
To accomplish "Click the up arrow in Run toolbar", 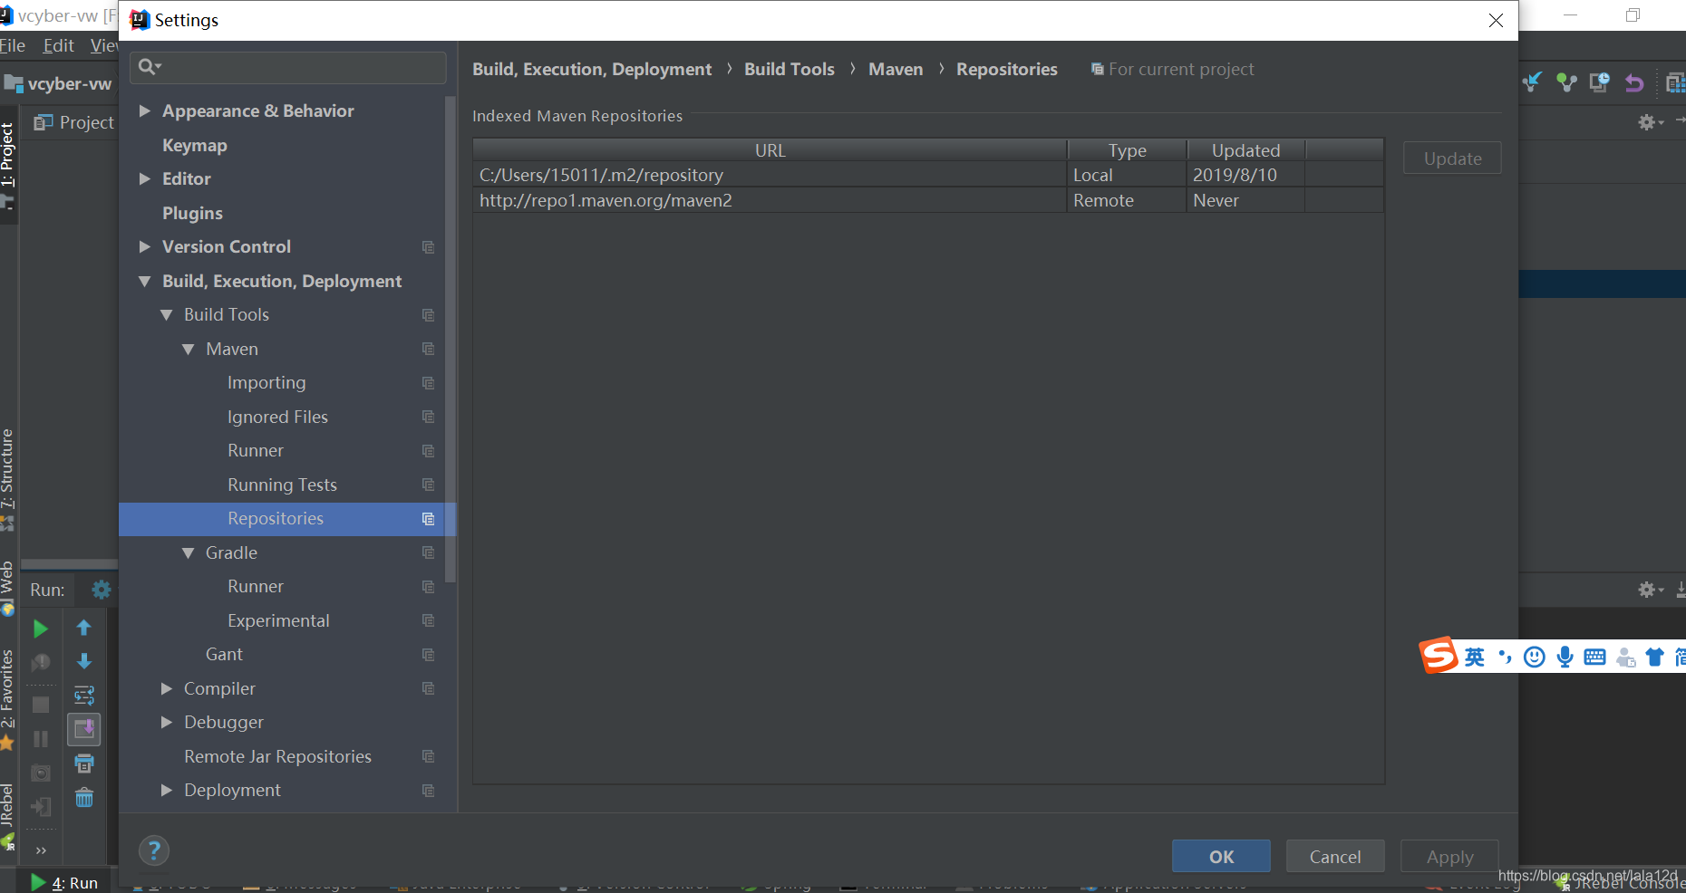I will pos(84,628).
